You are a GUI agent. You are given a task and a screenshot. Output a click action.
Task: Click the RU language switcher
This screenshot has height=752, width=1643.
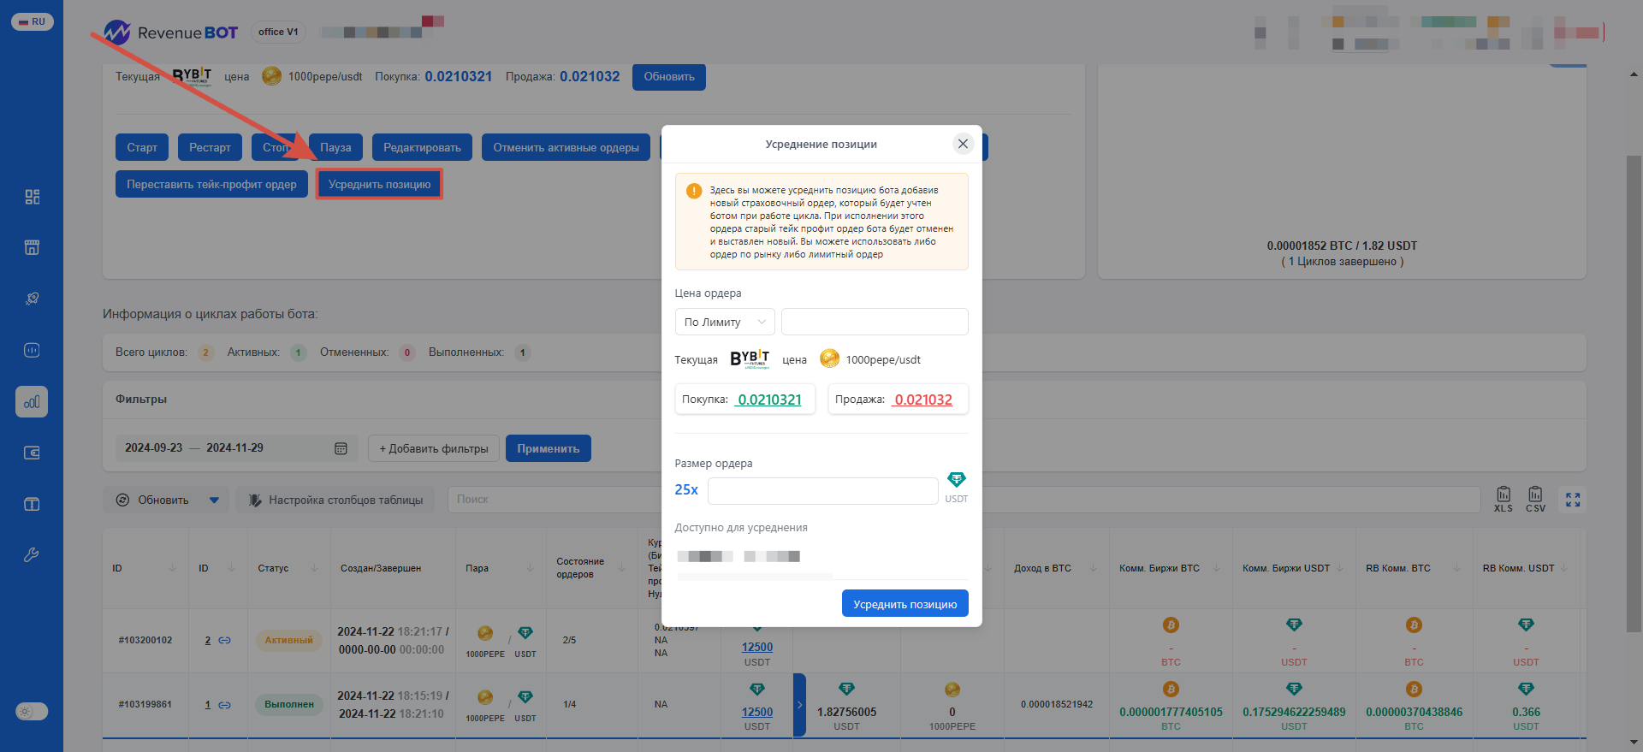point(32,21)
